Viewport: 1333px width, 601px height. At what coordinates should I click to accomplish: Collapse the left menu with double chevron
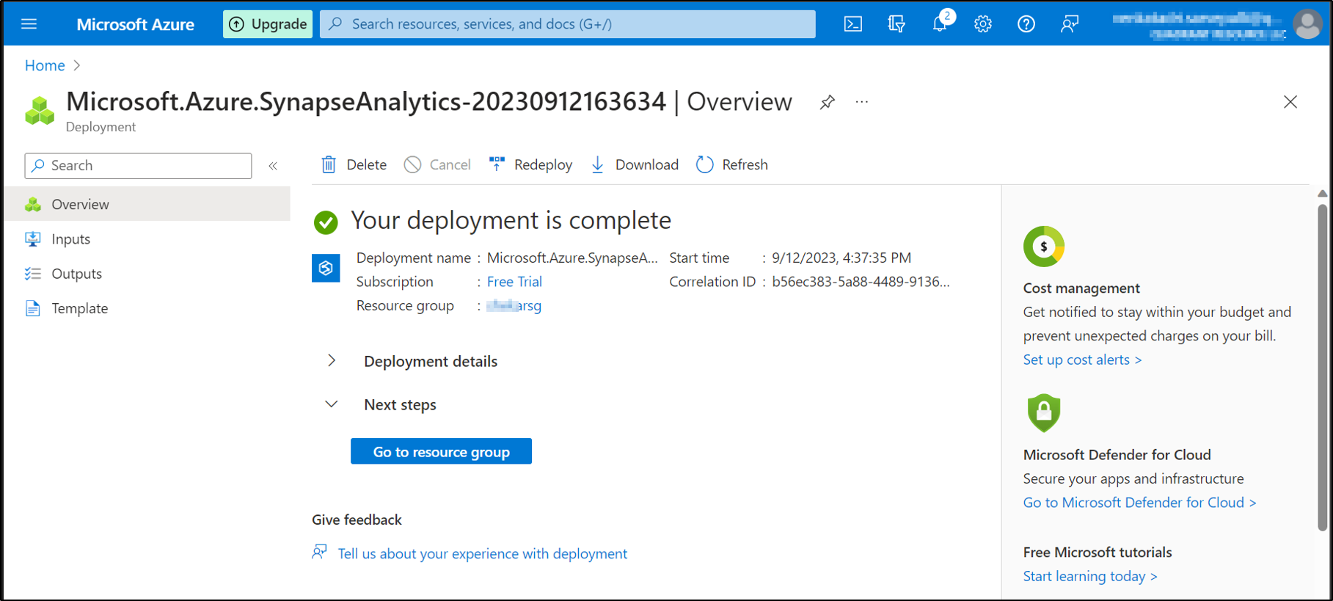[273, 166]
